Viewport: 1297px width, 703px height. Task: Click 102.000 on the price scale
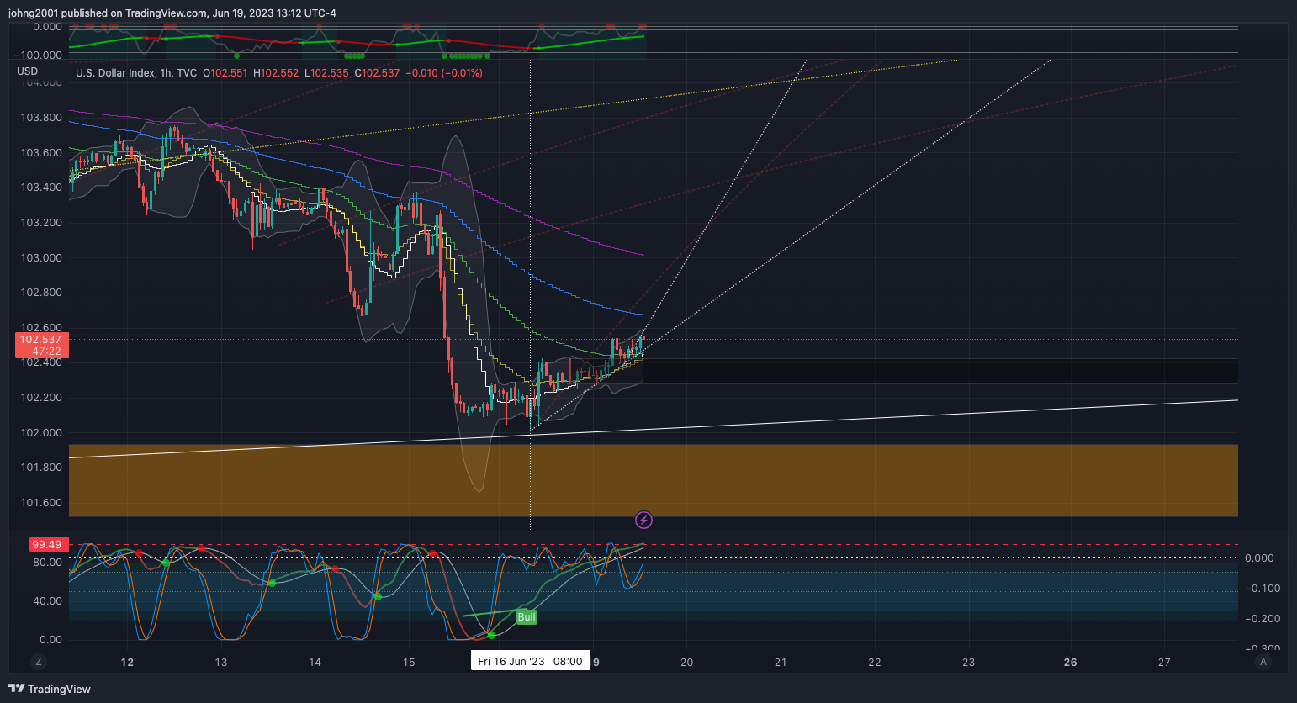pyautogui.click(x=41, y=433)
